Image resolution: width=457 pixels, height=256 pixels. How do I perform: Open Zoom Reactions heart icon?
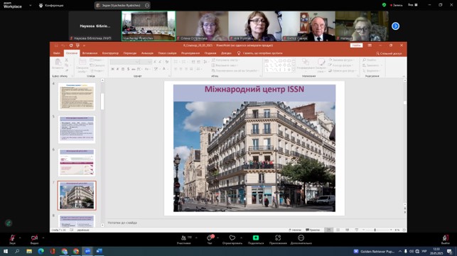(x=232, y=239)
